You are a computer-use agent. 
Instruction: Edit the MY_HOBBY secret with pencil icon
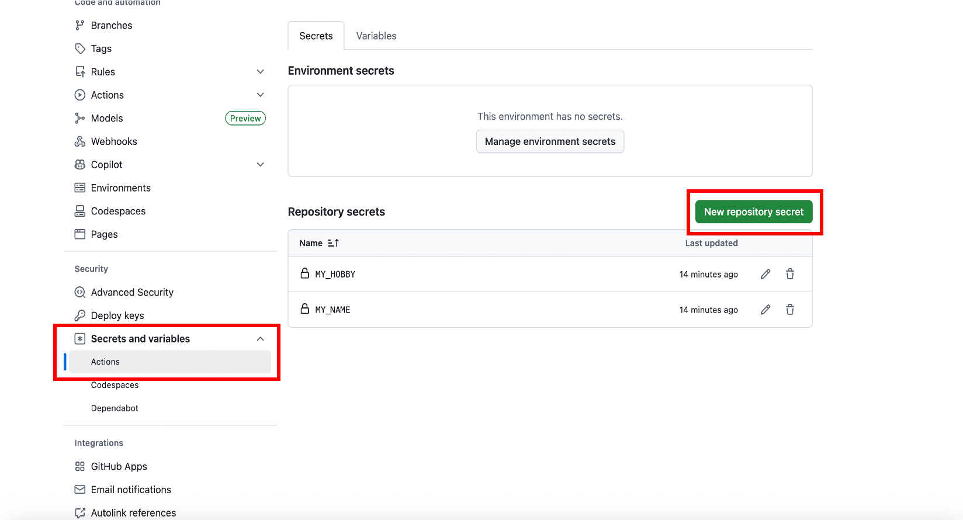coord(765,274)
